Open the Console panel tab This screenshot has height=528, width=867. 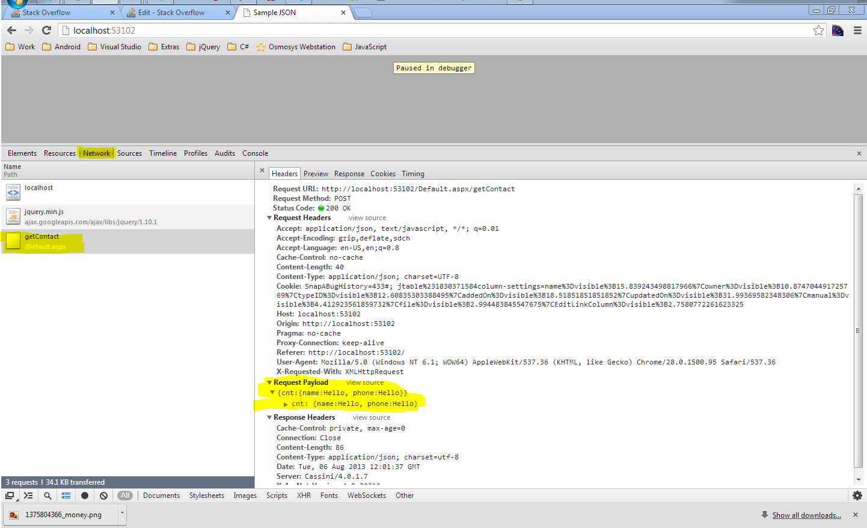[x=255, y=153]
